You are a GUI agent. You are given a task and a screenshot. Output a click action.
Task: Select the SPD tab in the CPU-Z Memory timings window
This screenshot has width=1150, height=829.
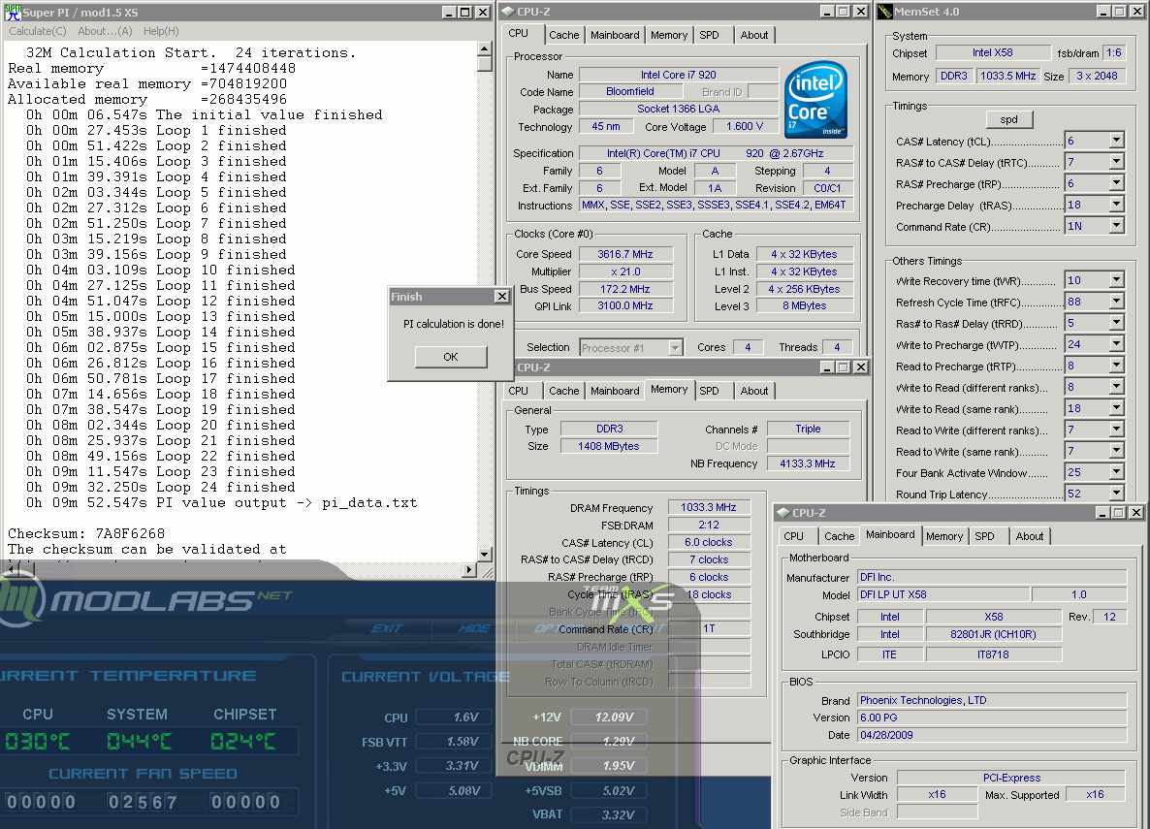click(709, 391)
